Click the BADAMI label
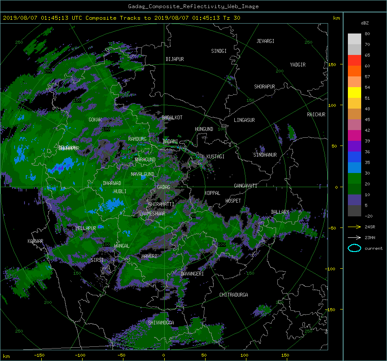 click(170, 142)
